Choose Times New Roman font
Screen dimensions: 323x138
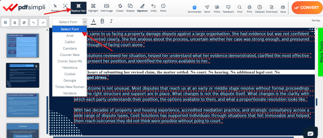tap(70, 87)
